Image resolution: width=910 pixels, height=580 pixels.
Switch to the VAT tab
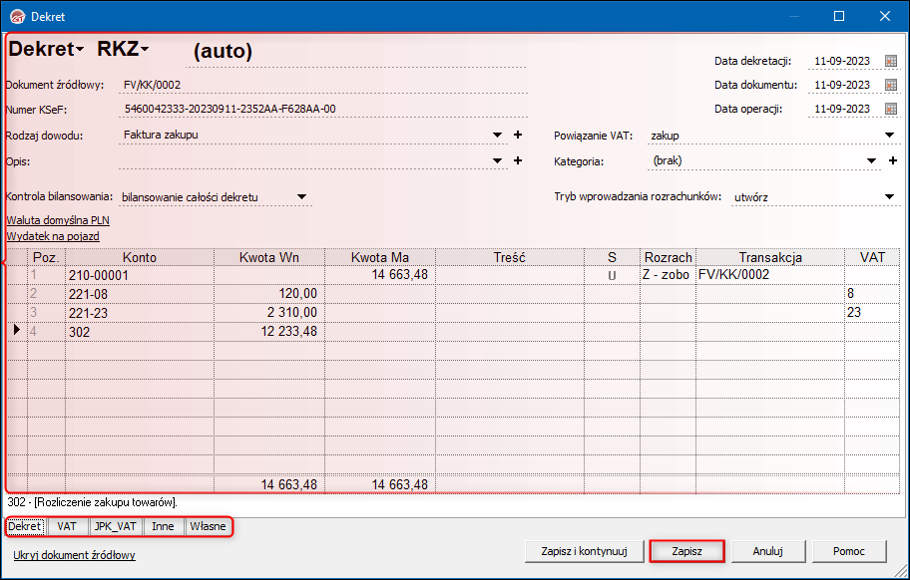[67, 526]
